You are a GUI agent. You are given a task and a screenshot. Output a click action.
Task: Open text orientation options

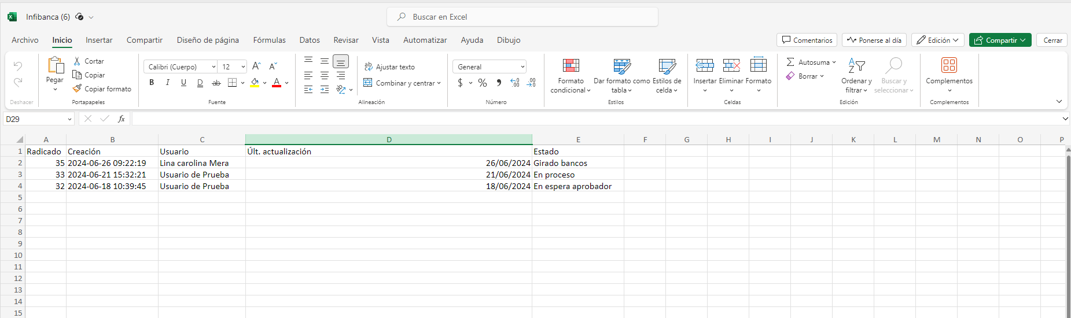[x=344, y=90]
